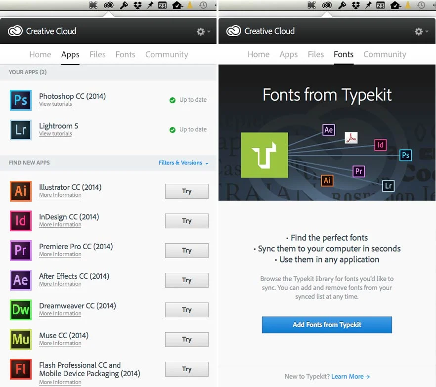Click the InDesign CC app icon
Image resolution: width=436 pixels, height=387 pixels.
(21, 221)
